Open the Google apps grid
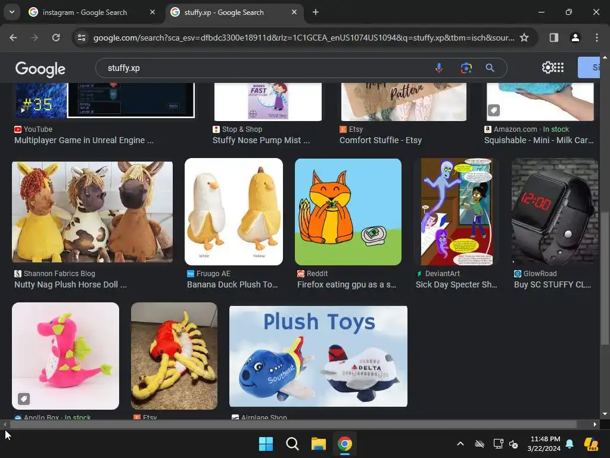This screenshot has height=458, width=610. click(x=558, y=67)
